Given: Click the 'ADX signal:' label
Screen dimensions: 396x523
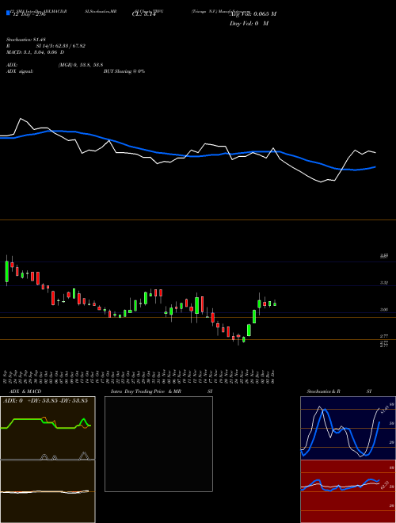Looking at the screenshot, I should click(20, 71).
